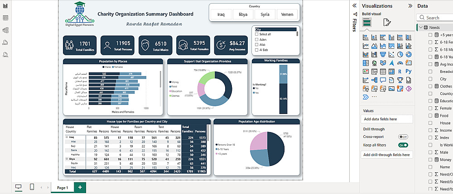Choose Treemap visual
The image size is (453, 194).
click(366, 63)
